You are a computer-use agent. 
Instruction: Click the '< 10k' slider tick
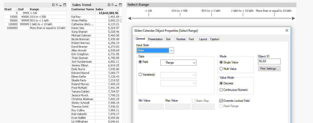click(x=149, y=14)
